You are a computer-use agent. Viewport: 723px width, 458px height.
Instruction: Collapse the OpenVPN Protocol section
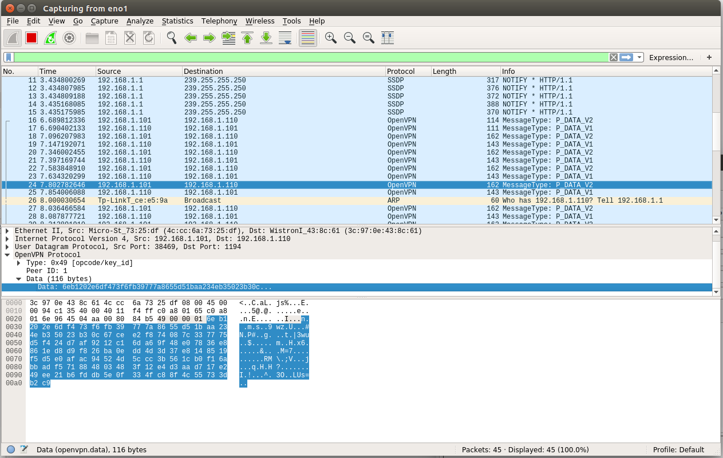pos(7,255)
